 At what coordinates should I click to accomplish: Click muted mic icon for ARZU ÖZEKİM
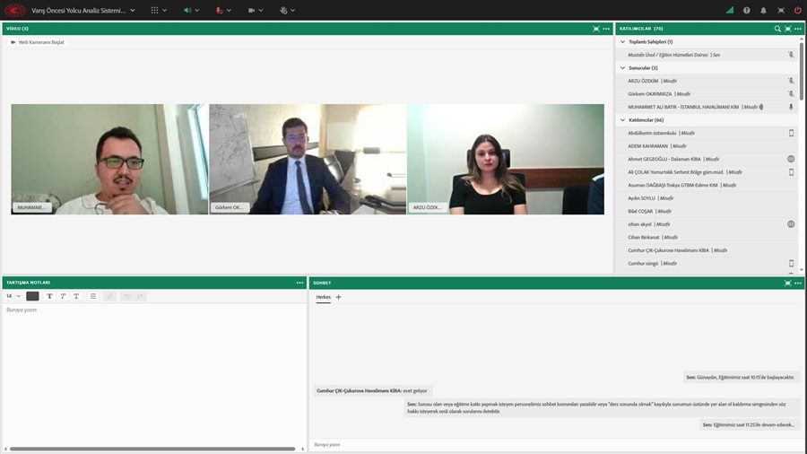pyautogui.click(x=791, y=81)
